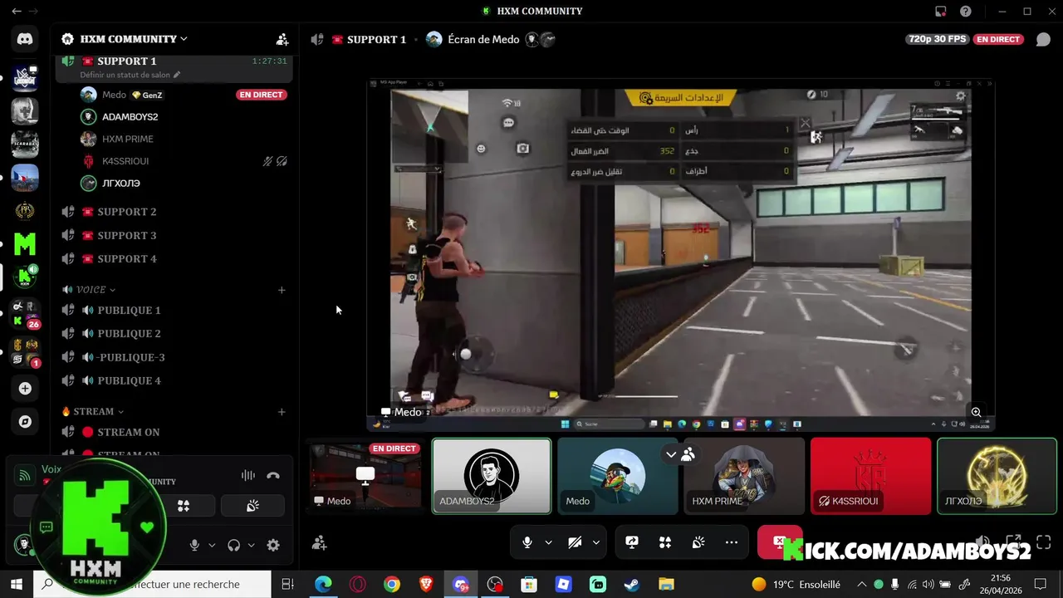Open Microsoft Edge from taskbar

pyautogui.click(x=323, y=585)
